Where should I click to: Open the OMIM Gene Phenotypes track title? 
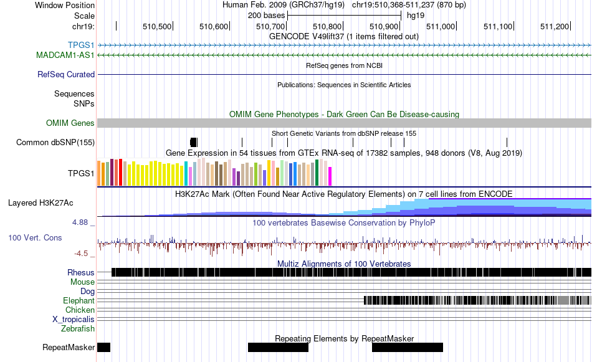tap(344, 114)
